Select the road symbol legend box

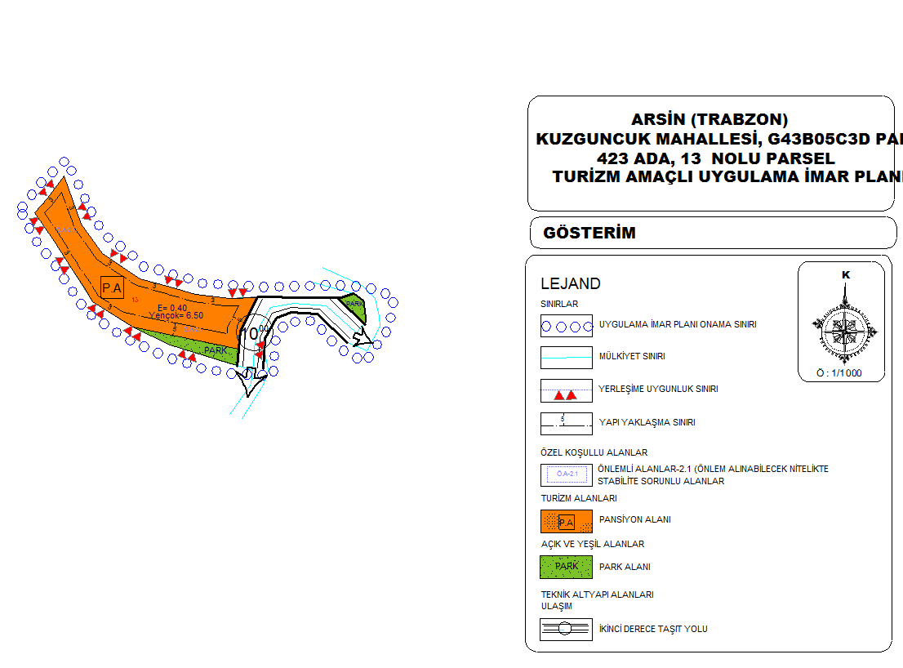566,629
